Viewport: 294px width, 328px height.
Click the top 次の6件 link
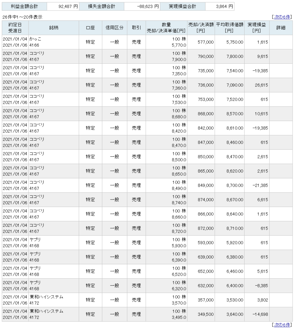[282, 17]
